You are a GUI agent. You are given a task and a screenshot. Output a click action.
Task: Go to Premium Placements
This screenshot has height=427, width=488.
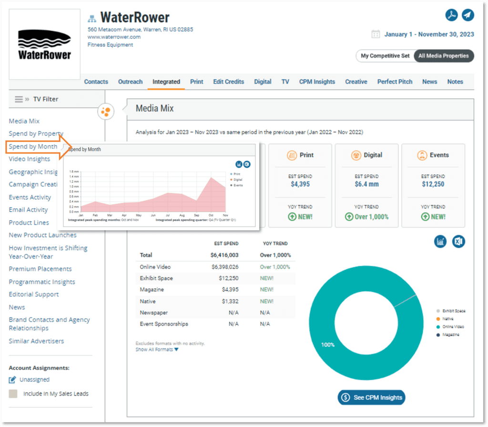pos(40,269)
